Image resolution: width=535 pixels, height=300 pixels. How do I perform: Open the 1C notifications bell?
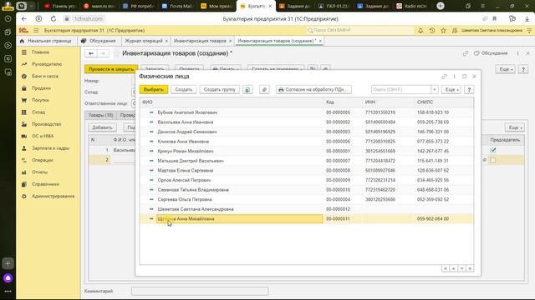420,30
